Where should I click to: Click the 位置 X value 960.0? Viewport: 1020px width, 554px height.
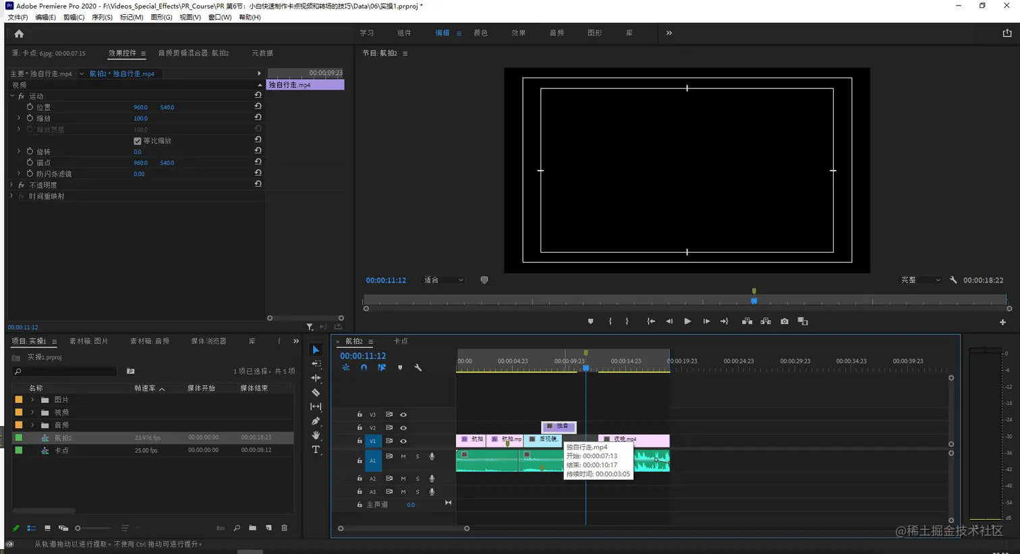pos(140,107)
